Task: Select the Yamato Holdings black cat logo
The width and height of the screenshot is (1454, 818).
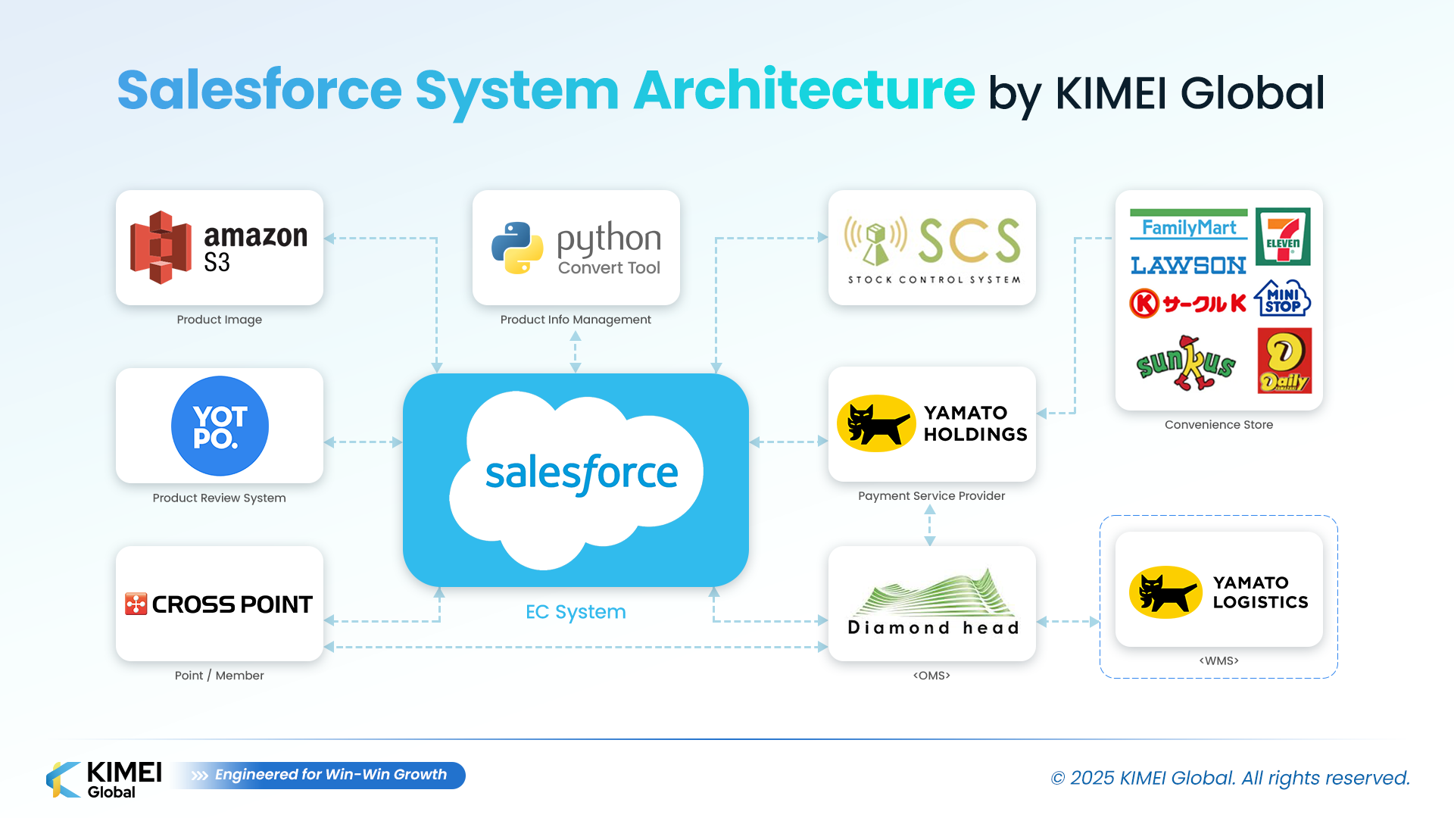Action: tap(876, 423)
